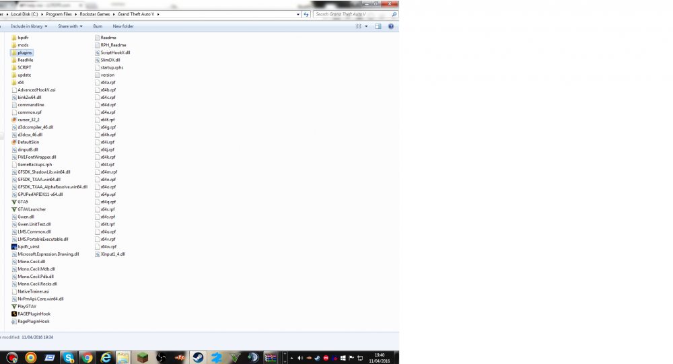Image resolution: width=673 pixels, height=364 pixels.
Task: Open the Explorer Help icon
Action: 390,26
